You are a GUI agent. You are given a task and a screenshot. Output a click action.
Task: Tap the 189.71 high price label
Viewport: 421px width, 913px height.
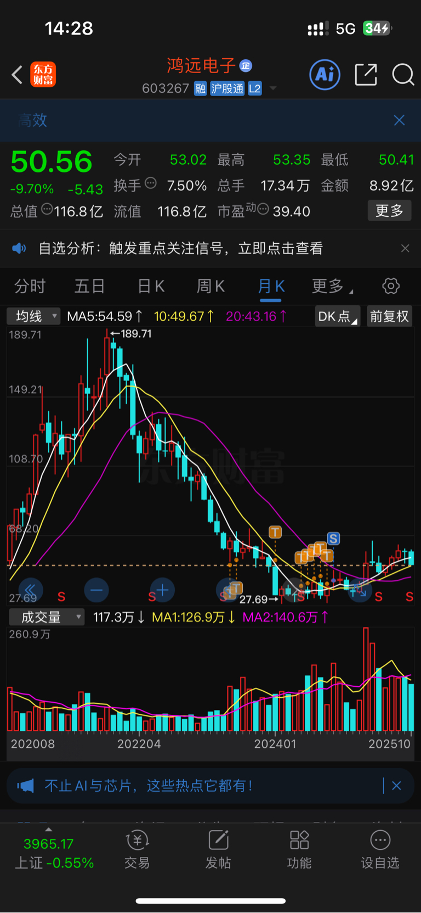pos(131,333)
